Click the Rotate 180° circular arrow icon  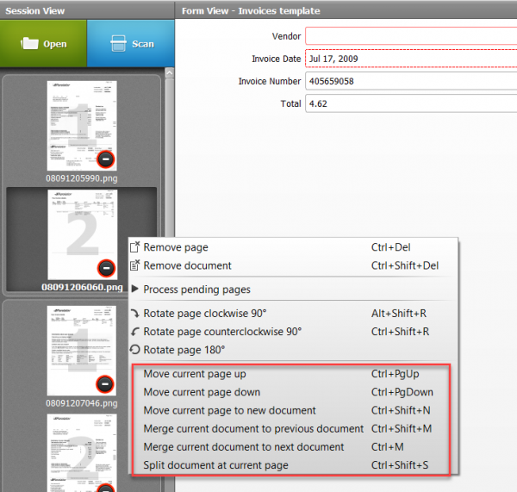point(135,349)
